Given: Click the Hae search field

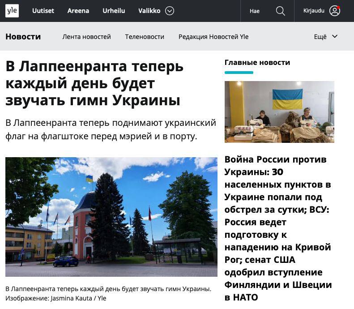Looking at the screenshot, I should [255, 11].
